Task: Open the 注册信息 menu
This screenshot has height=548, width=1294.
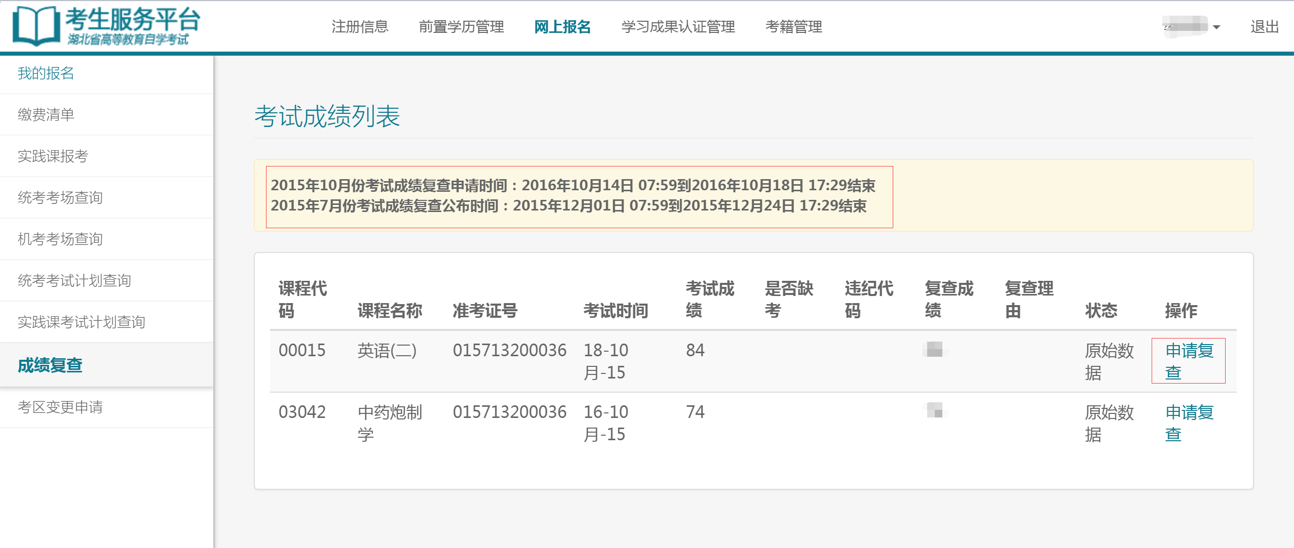Action: point(360,27)
